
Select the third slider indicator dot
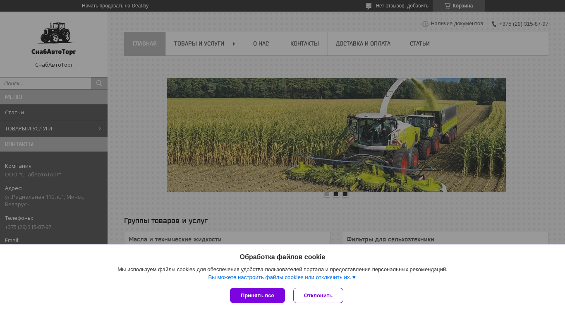click(345, 194)
